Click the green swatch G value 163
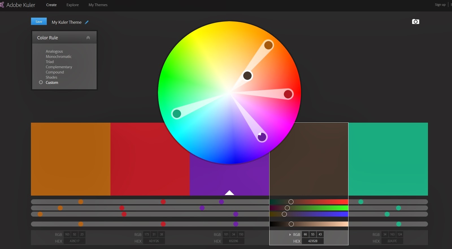Viewport: 452px width, 249px height. tap(392, 234)
